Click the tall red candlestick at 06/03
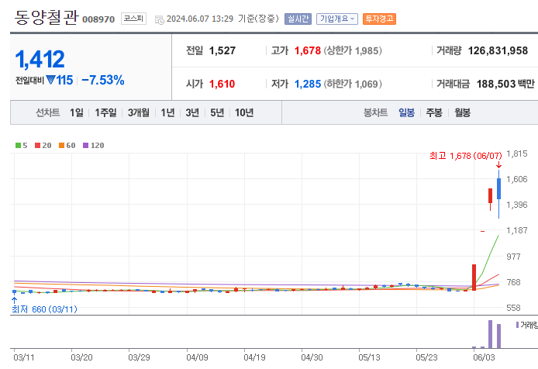538x369 pixels. (474, 278)
